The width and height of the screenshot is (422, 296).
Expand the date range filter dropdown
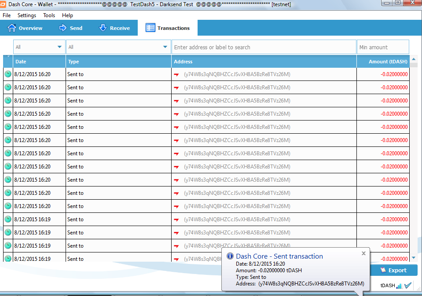click(39, 47)
